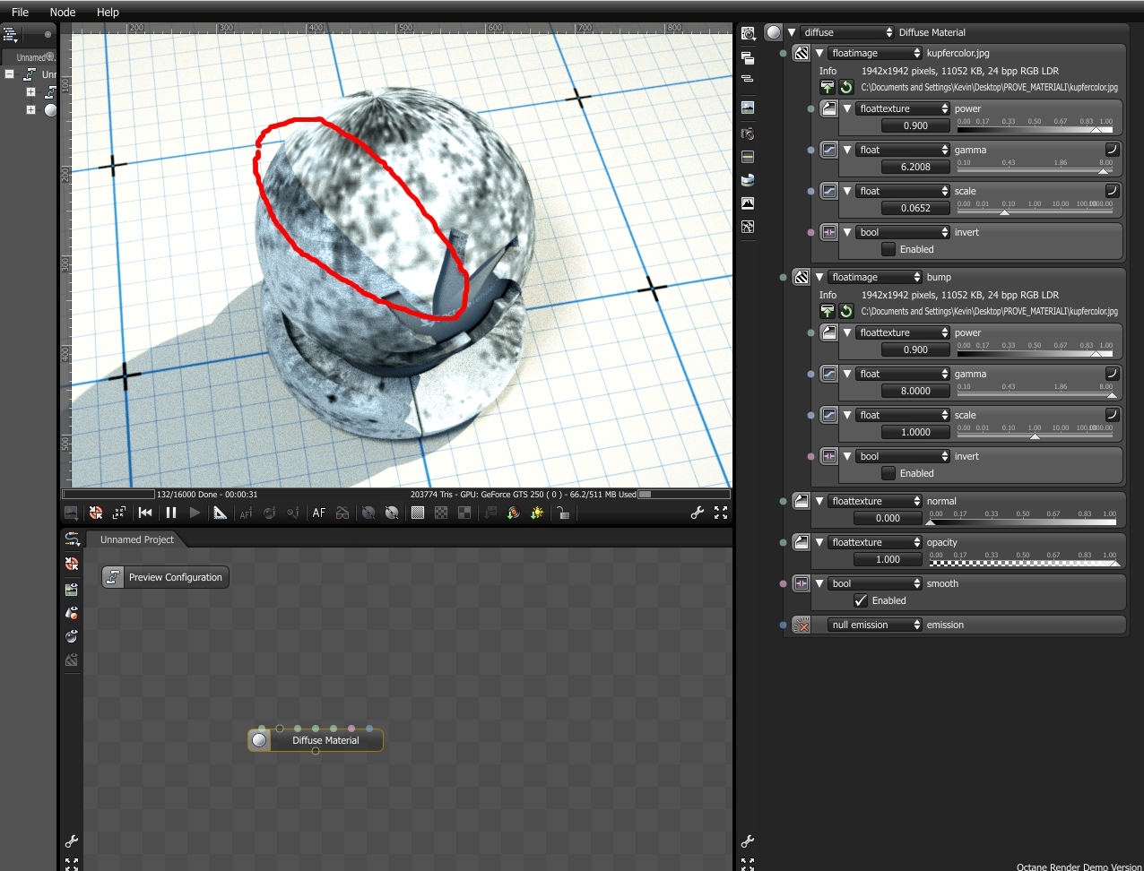Open bool dropdown for smooth
This screenshot has height=871, width=1144.
tap(874, 583)
